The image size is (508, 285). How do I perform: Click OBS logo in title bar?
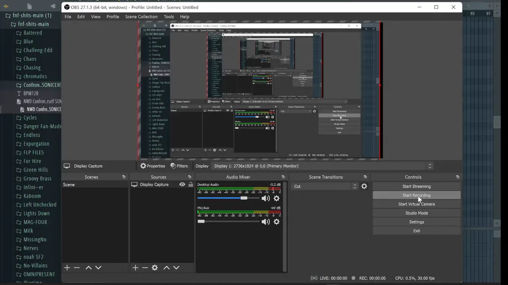click(x=67, y=7)
